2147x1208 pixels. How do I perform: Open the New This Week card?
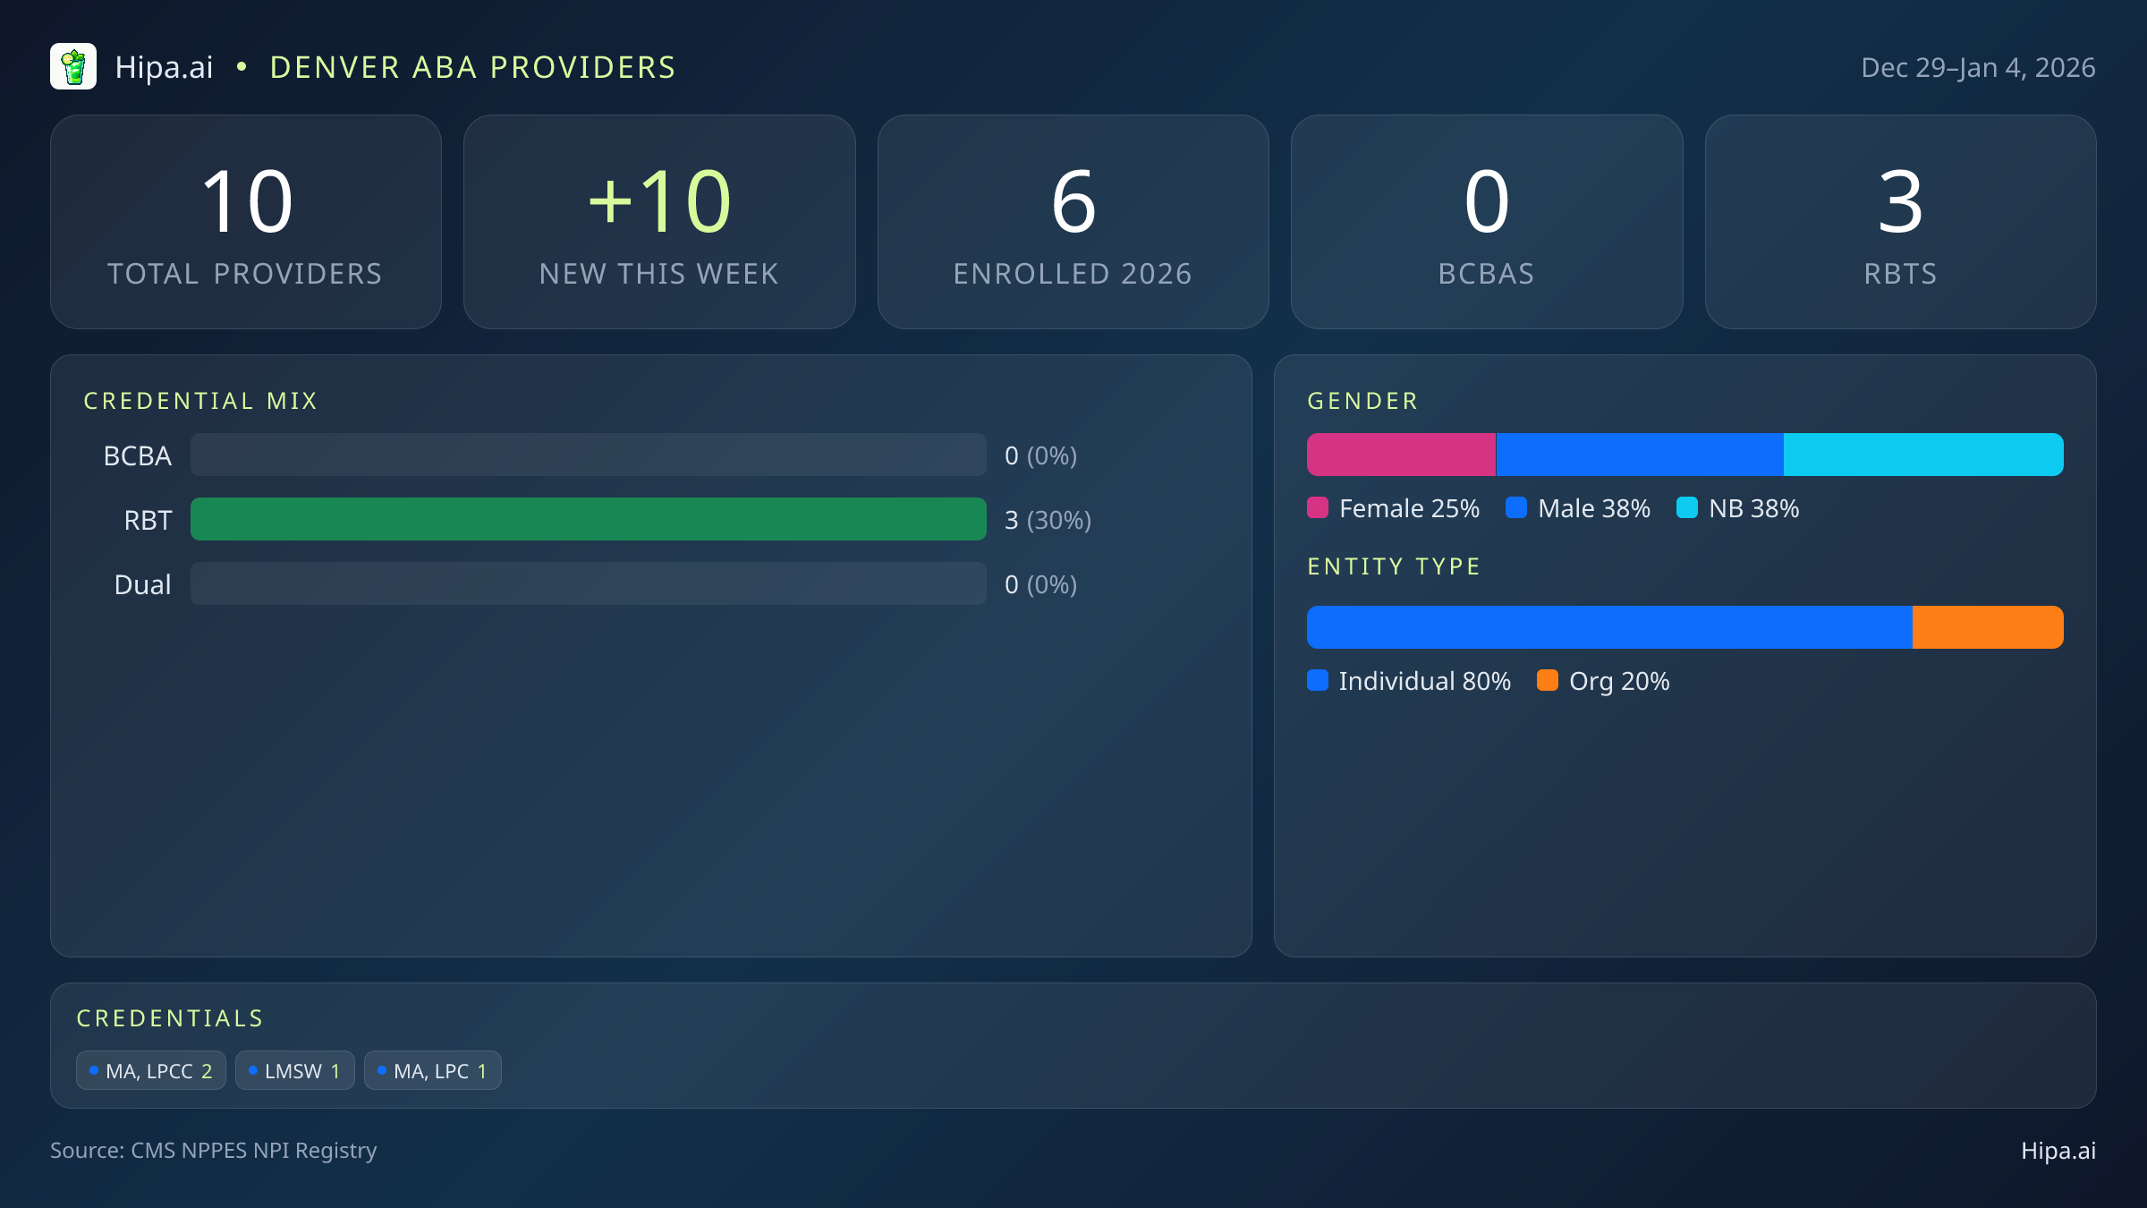pyautogui.click(x=659, y=222)
